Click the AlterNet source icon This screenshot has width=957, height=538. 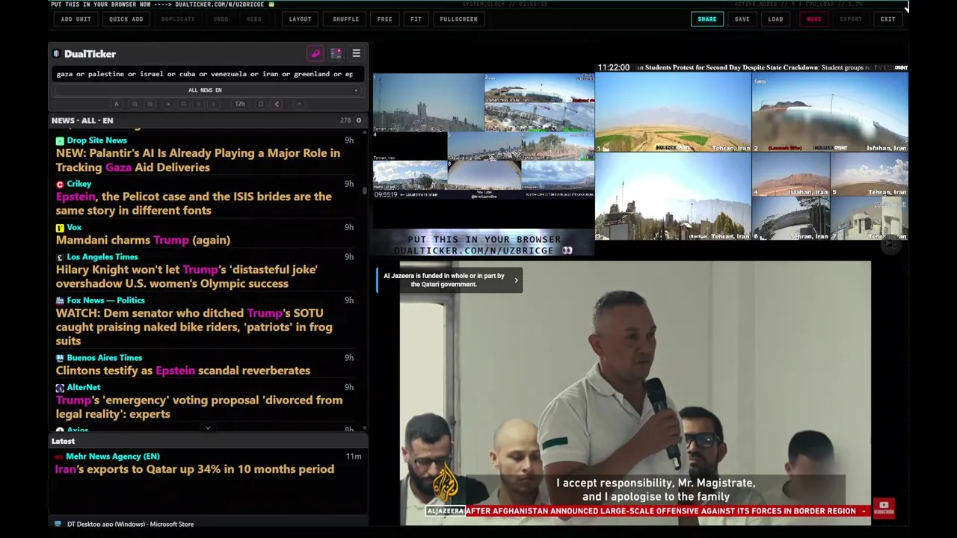point(60,388)
